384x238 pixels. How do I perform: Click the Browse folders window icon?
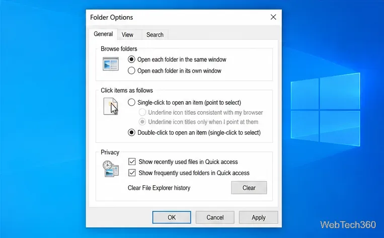coord(111,64)
